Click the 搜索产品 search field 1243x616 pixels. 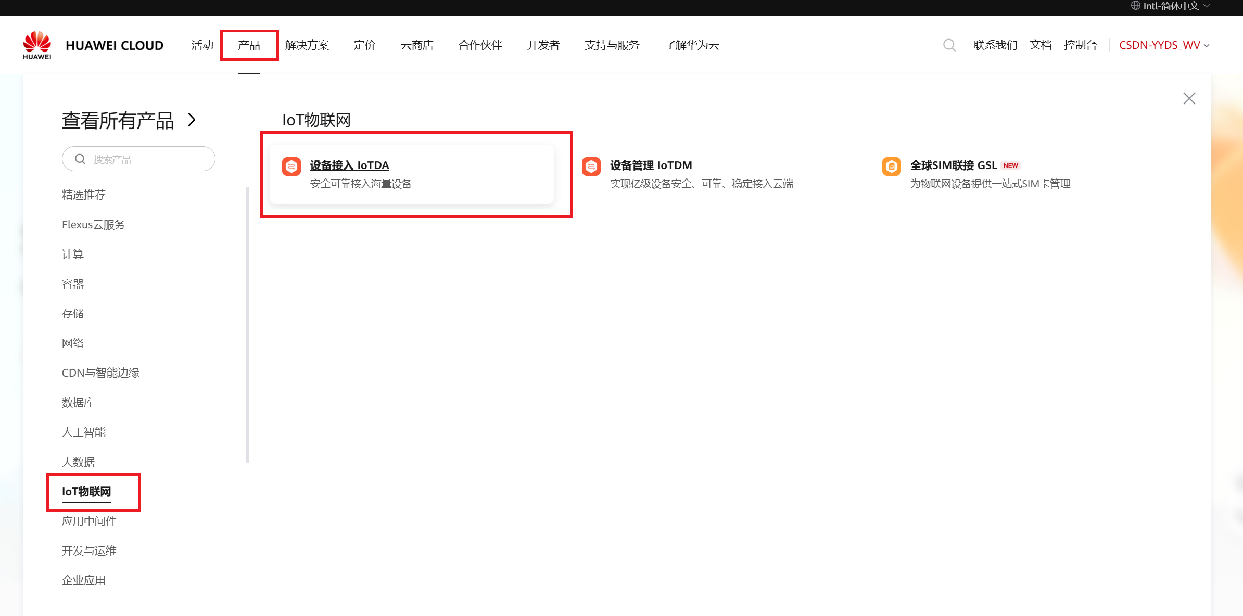coord(138,159)
